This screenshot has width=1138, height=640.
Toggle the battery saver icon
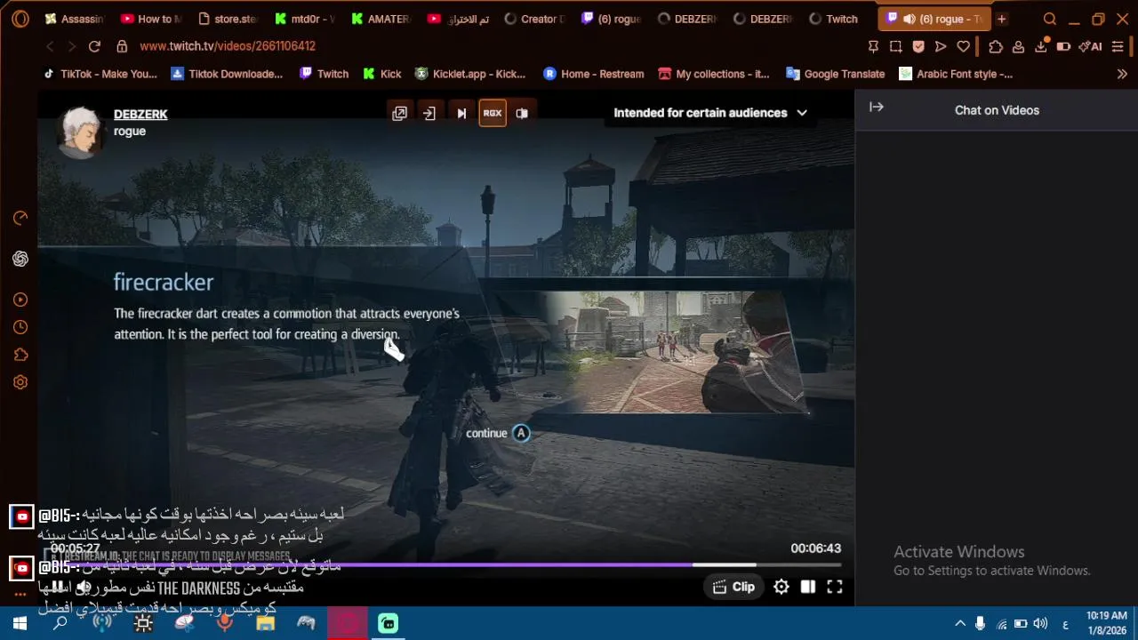[x=1062, y=46]
